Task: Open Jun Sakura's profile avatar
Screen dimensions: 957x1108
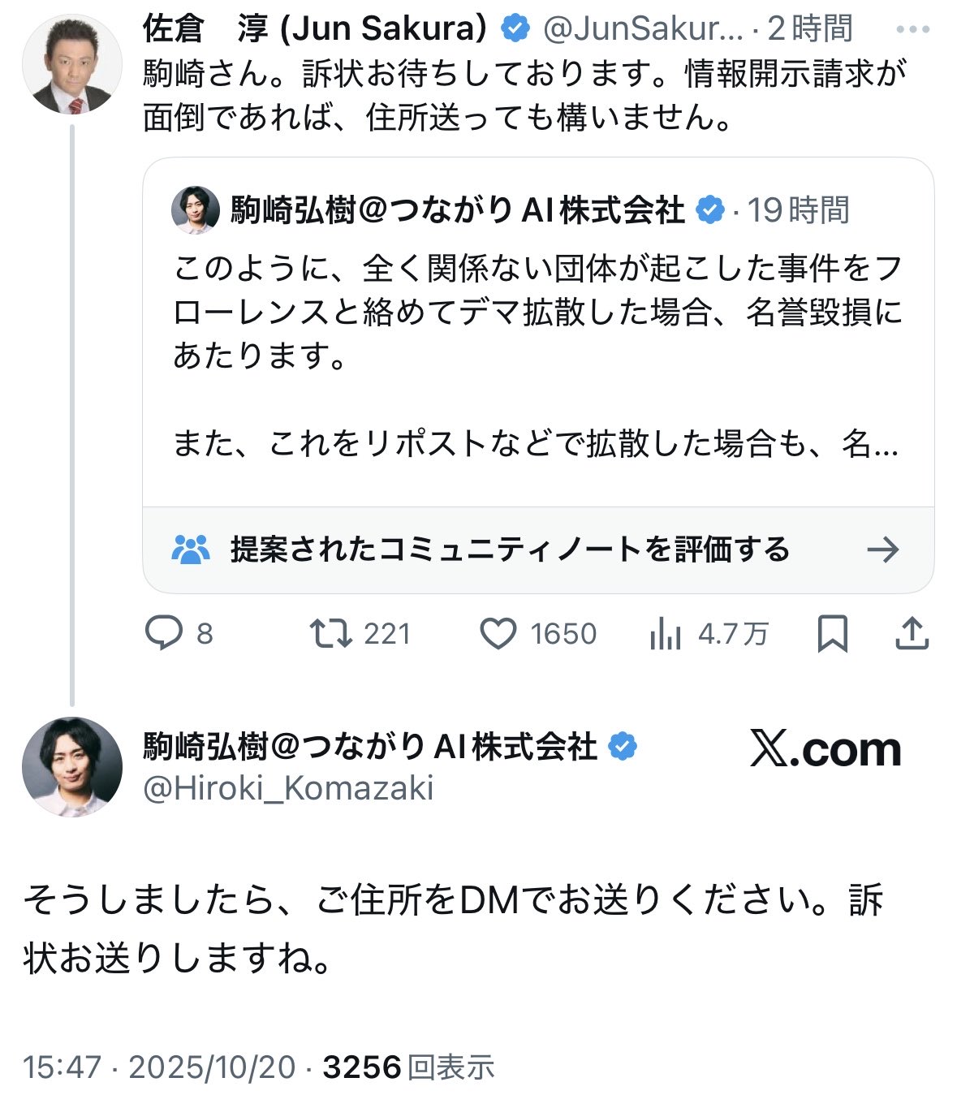Action: (x=71, y=63)
